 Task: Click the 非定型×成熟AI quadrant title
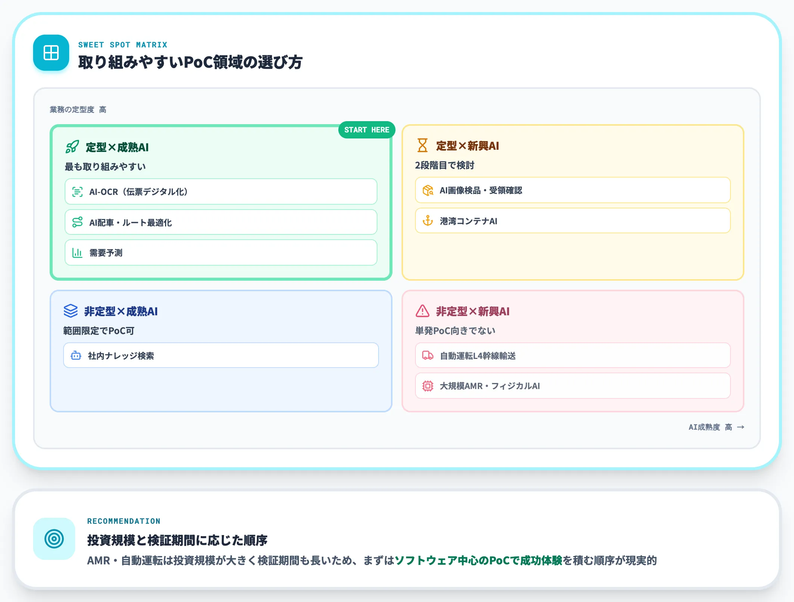pyautogui.click(x=121, y=311)
